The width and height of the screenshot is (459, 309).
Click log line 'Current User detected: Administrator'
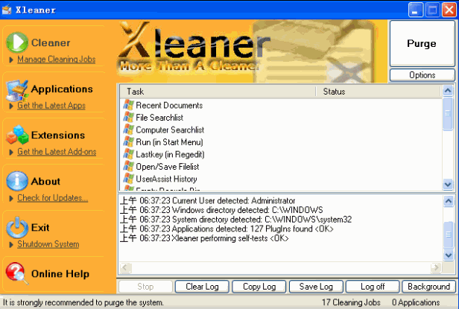[208, 200]
